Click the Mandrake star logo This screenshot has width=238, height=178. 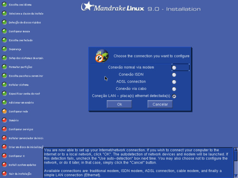pyautogui.click(x=87, y=6)
